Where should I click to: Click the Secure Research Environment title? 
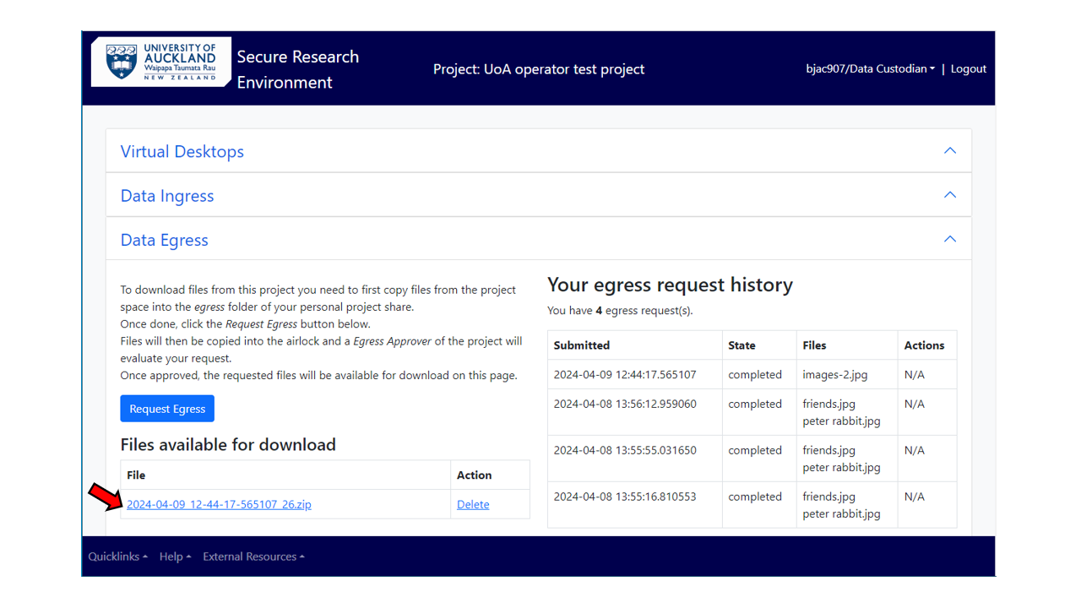(298, 69)
